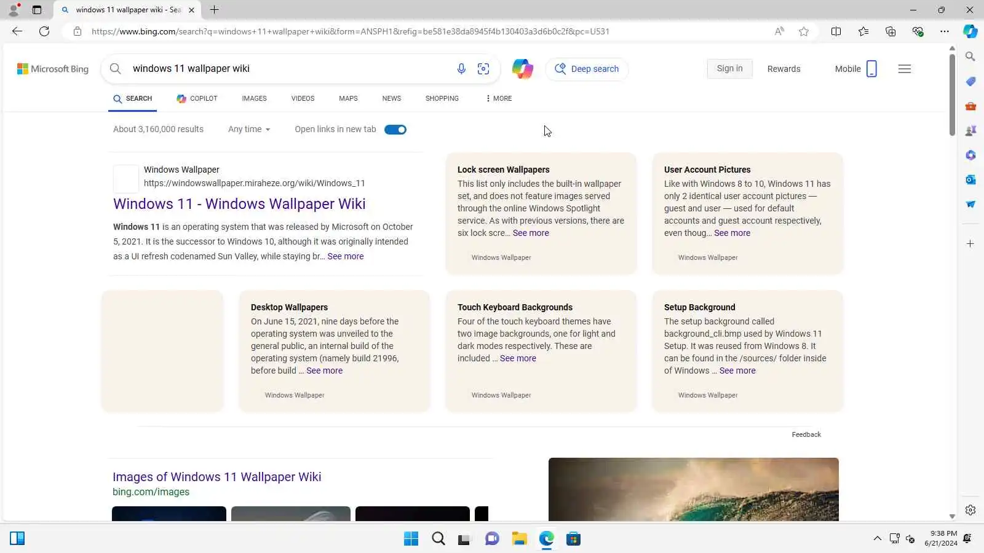This screenshot has width=984, height=553.
Task: Open Collections panel
Action: tap(891, 31)
